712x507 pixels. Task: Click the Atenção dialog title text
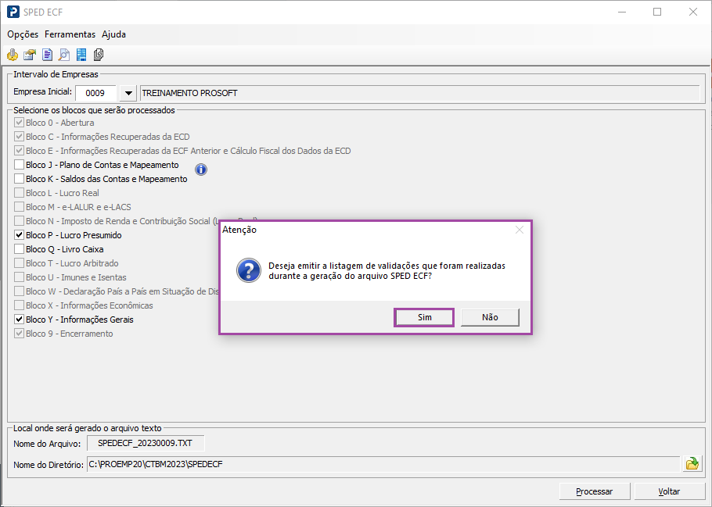click(239, 230)
